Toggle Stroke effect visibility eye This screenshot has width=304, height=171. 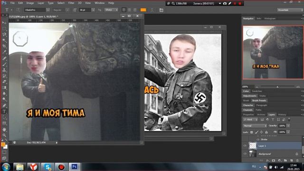pos(258,139)
